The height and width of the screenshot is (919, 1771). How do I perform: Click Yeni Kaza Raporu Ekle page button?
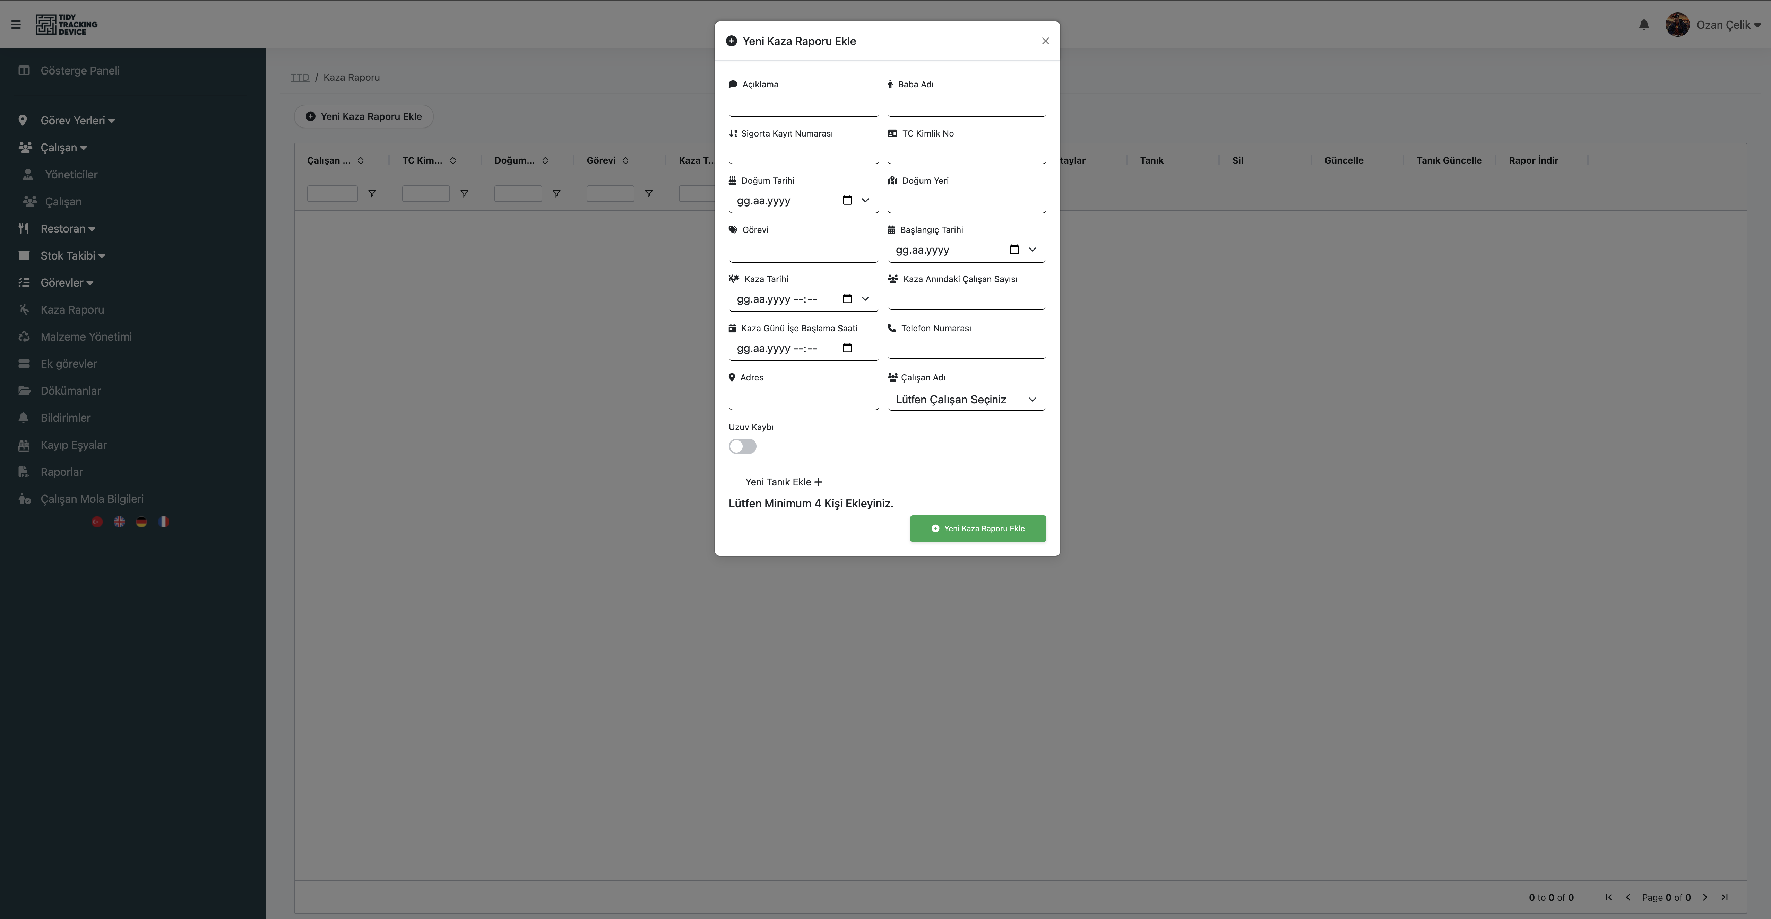pos(364,116)
